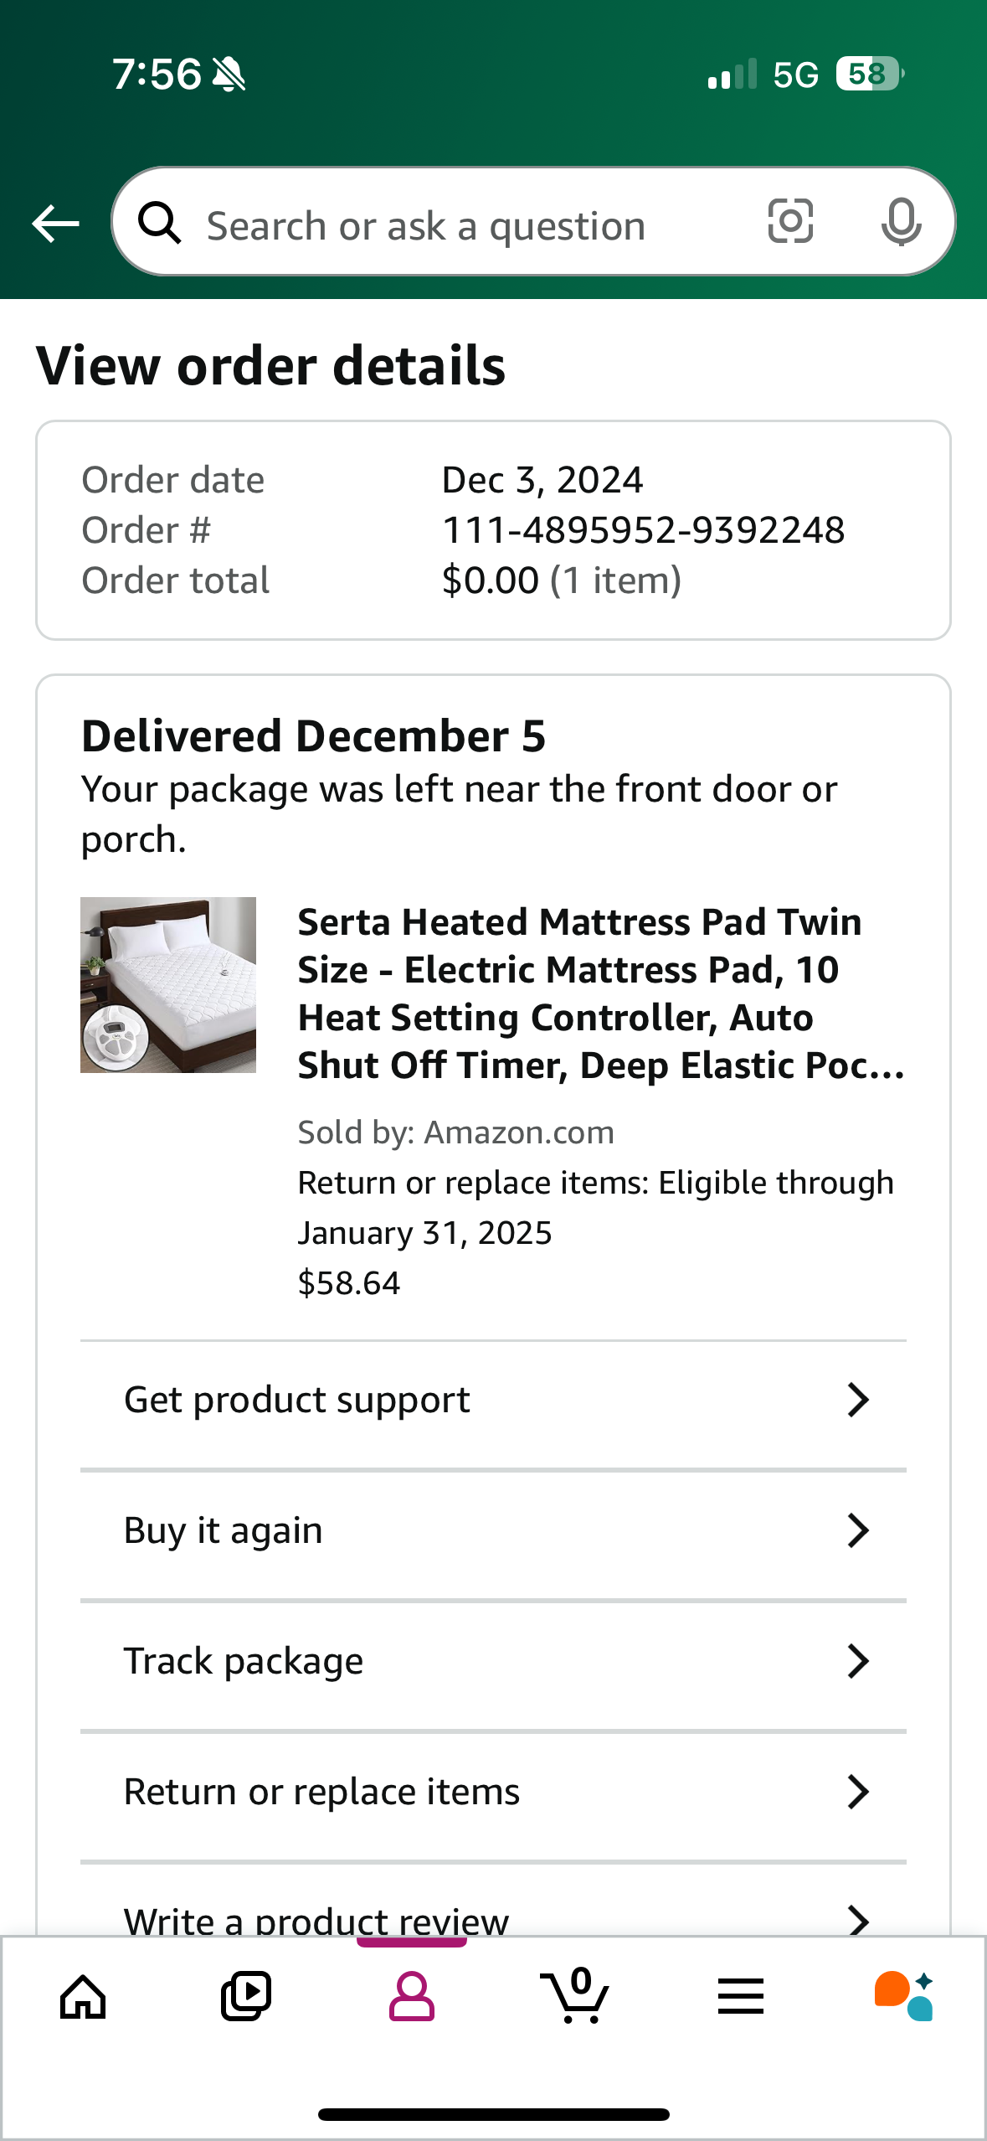Open the Inspire video tab icon

(x=246, y=1997)
